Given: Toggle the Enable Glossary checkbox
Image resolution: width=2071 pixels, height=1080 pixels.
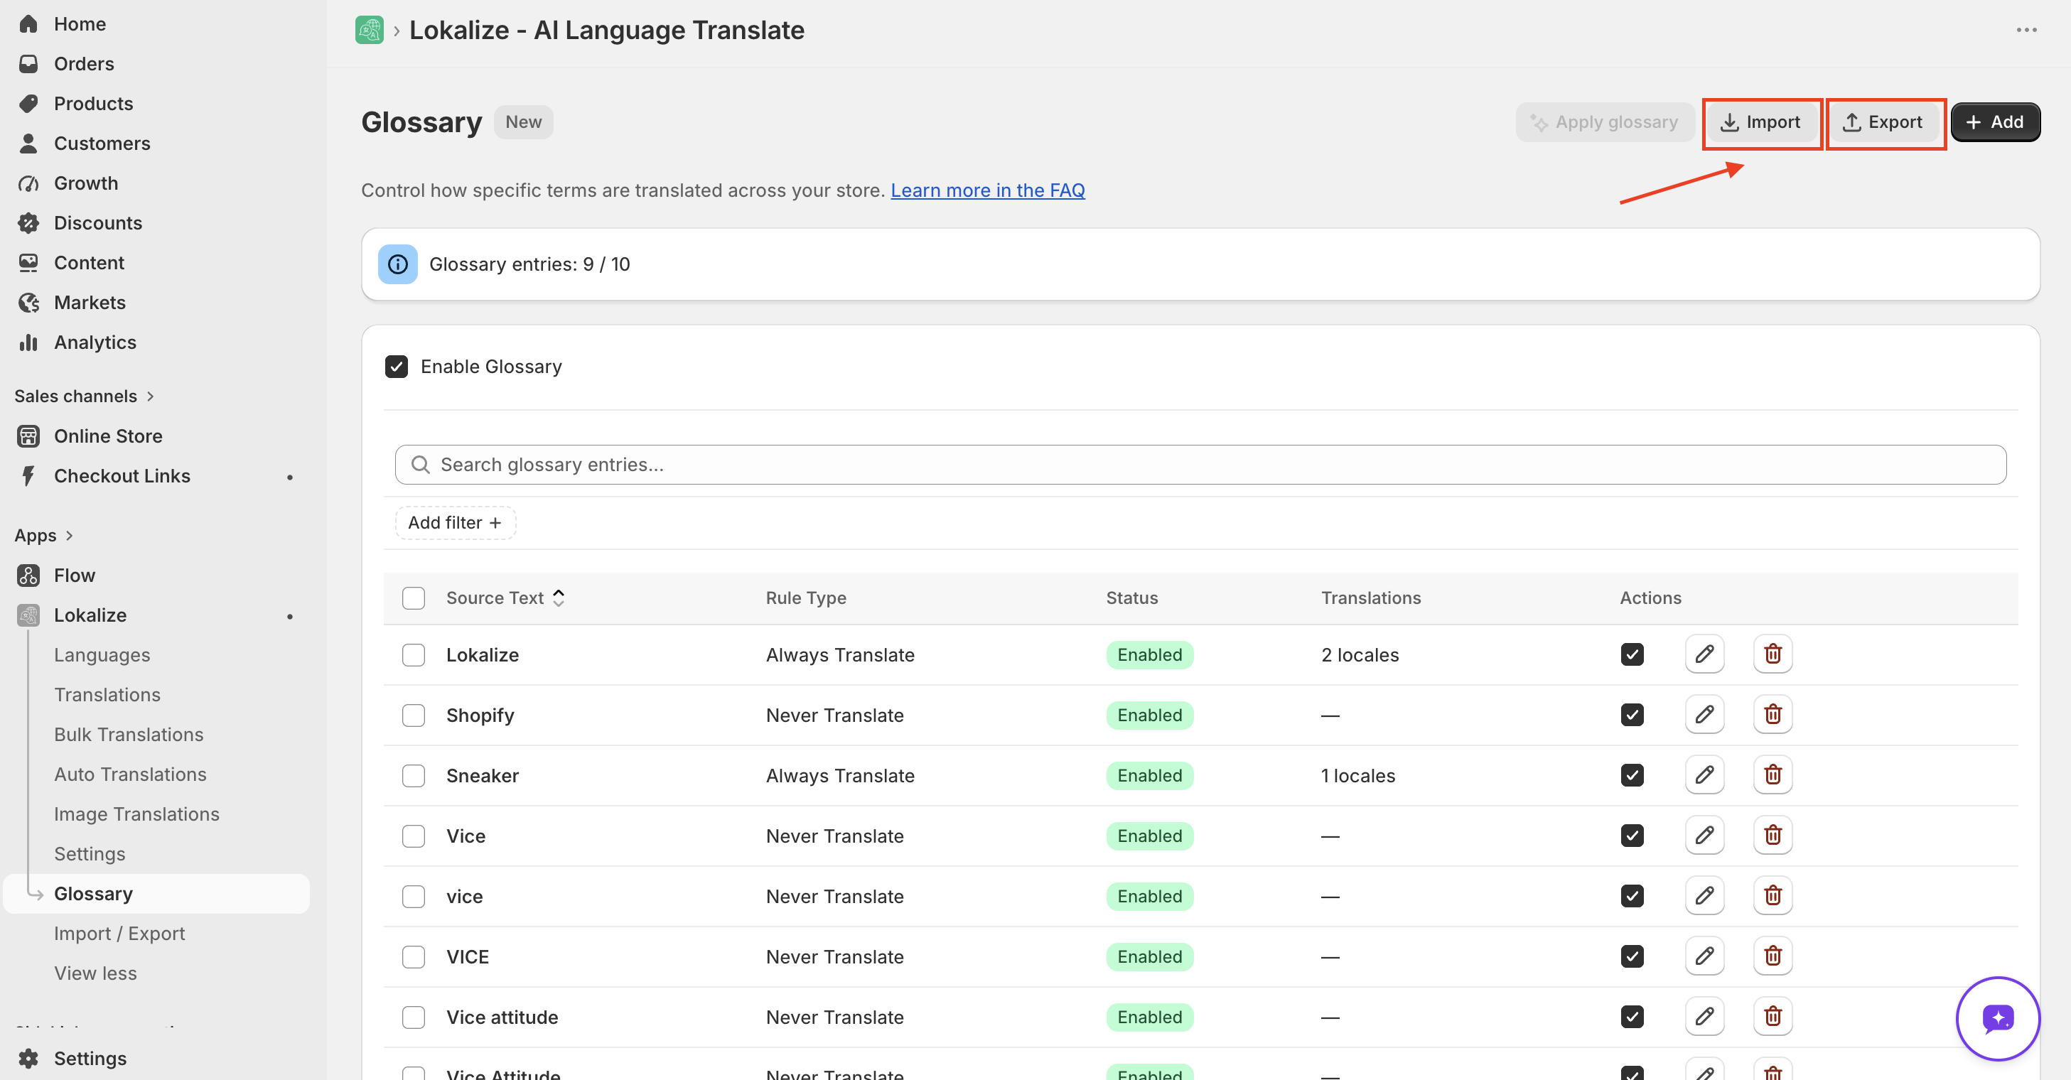Looking at the screenshot, I should [x=397, y=367].
